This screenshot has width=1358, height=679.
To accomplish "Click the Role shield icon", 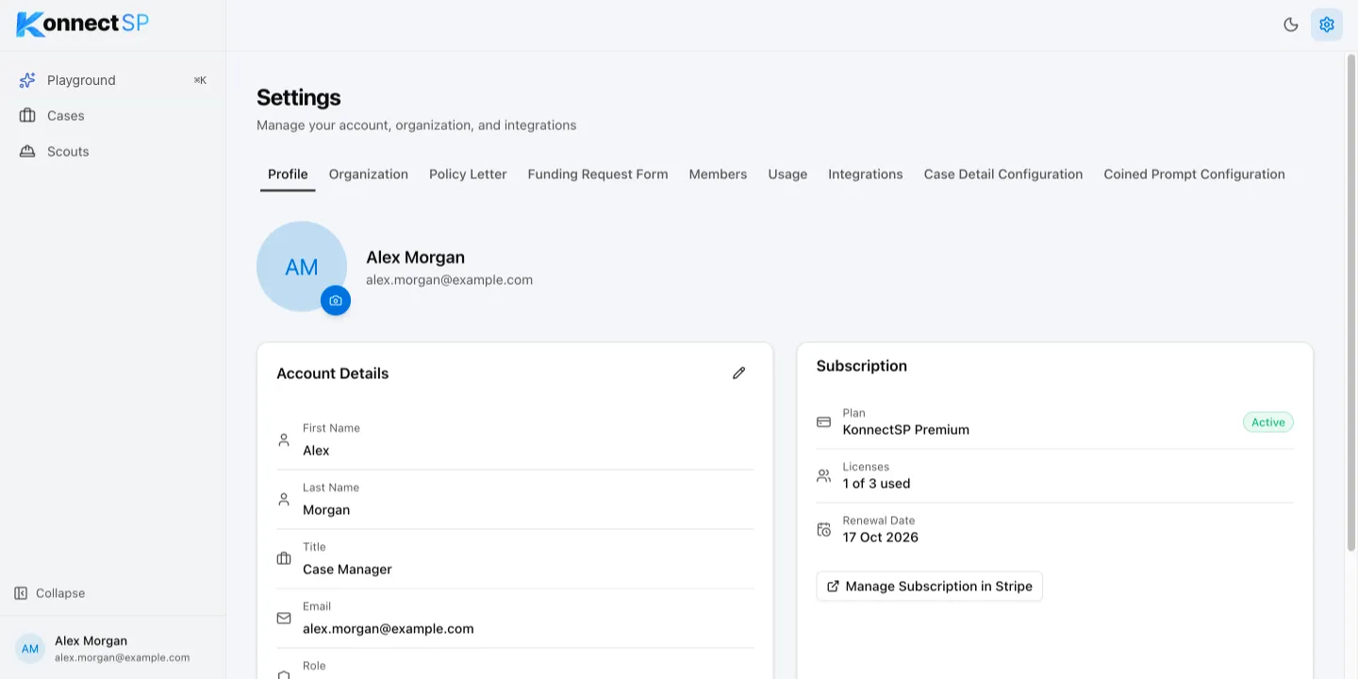I will click(x=284, y=674).
